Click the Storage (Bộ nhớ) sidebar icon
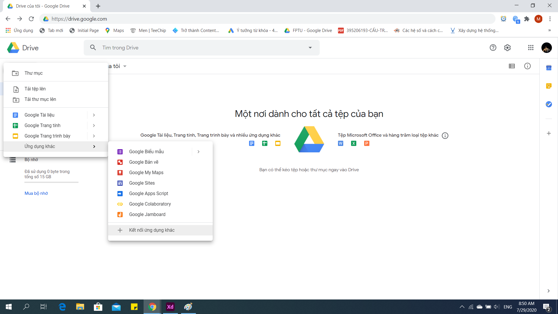 coord(12,160)
